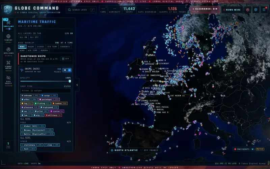This screenshot has height=169, width=270.
Task: Select the Radar base overlay
Action: [31, 47]
